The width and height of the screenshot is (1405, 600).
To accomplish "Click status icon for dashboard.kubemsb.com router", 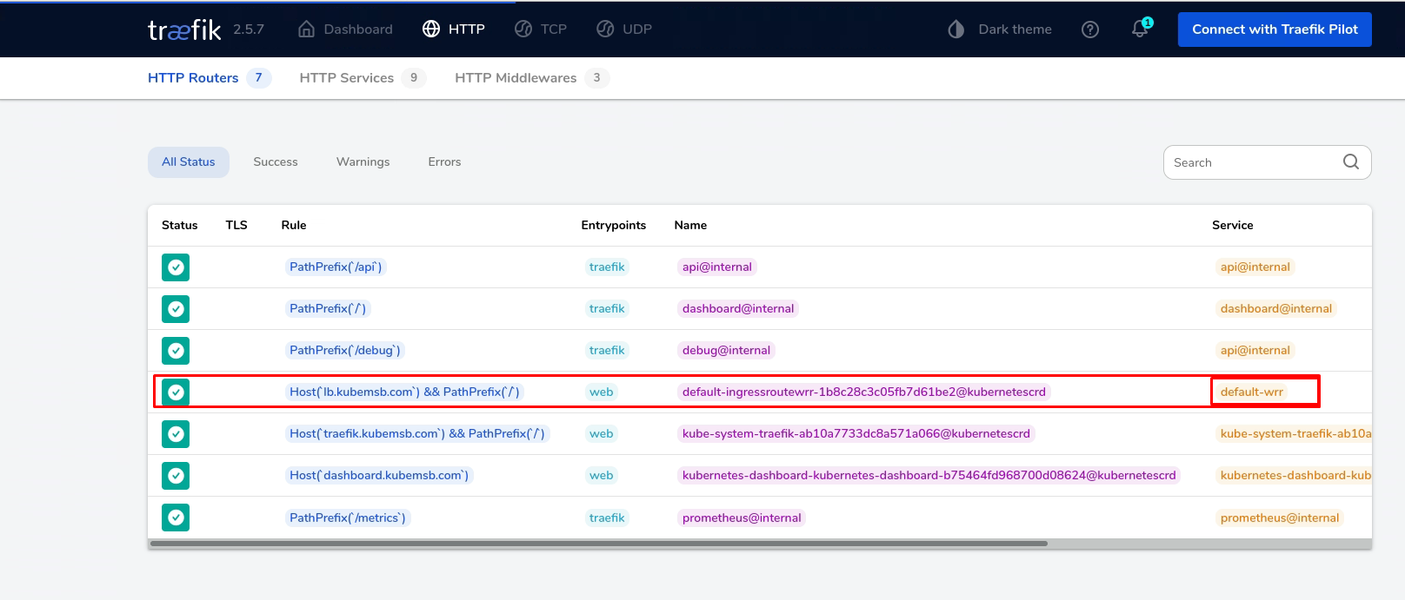I will (176, 476).
